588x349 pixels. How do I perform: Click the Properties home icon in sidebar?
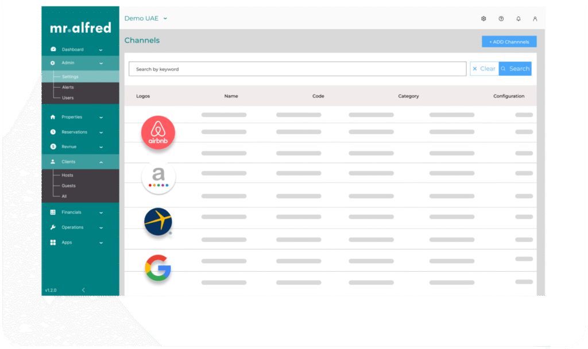tap(53, 117)
